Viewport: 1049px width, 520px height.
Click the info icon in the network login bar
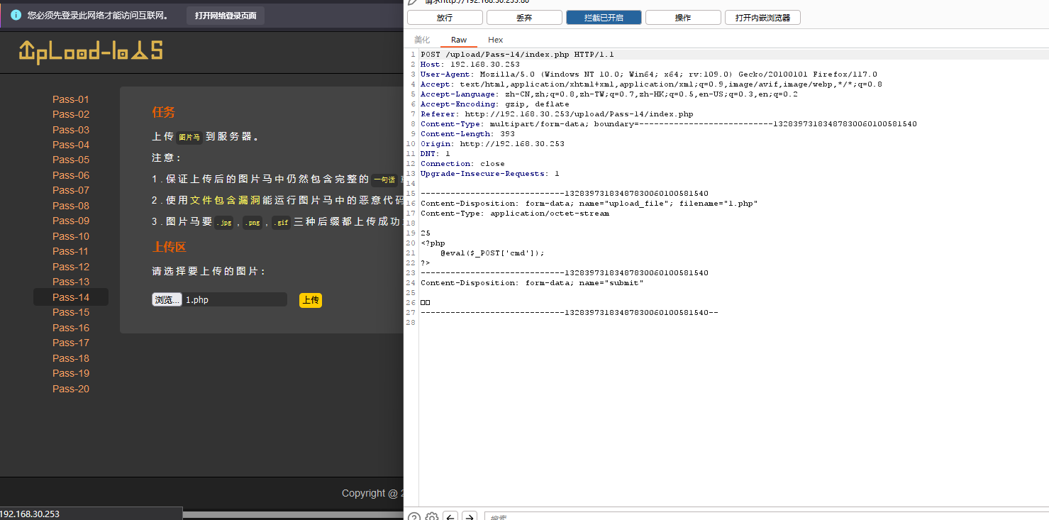pos(16,15)
